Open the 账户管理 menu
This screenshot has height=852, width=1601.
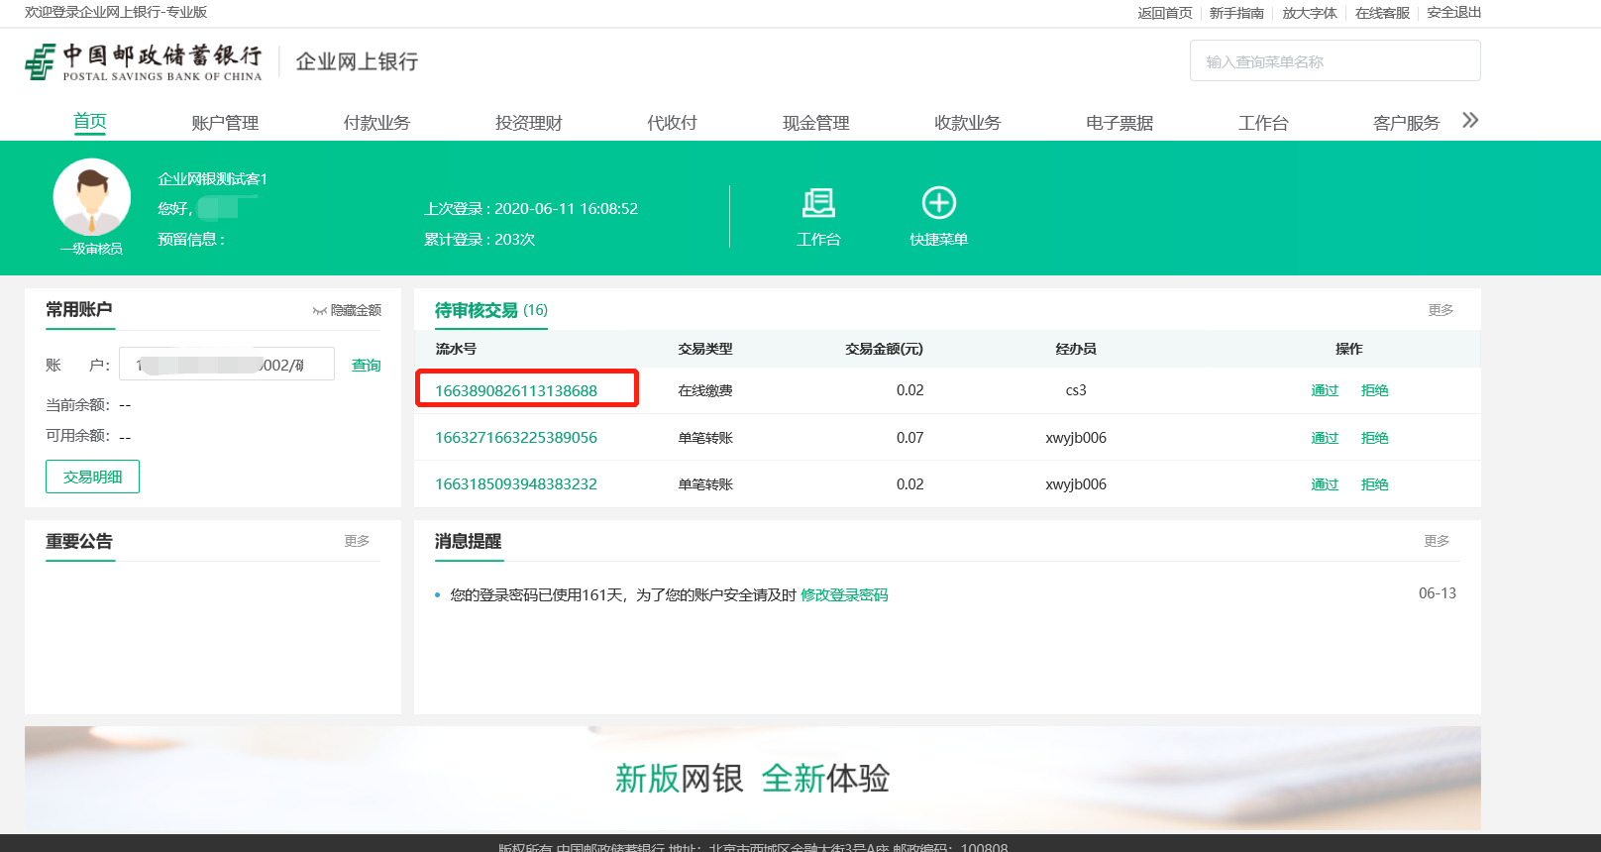pos(225,123)
